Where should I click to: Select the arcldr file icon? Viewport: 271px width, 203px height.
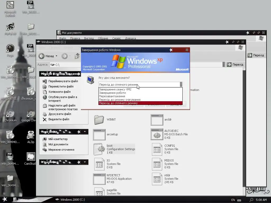(x=157, y=120)
